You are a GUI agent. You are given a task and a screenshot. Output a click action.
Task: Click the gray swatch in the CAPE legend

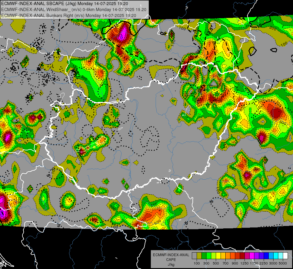(x=194, y=256)
